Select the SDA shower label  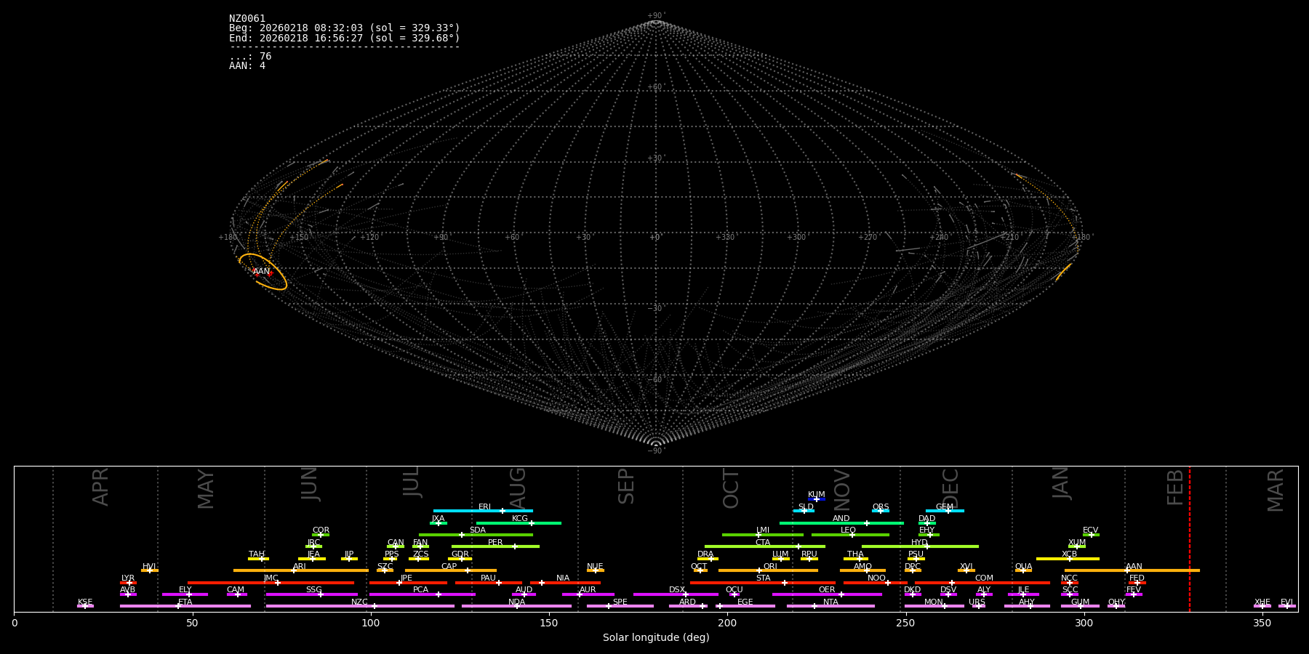point(478,530)
